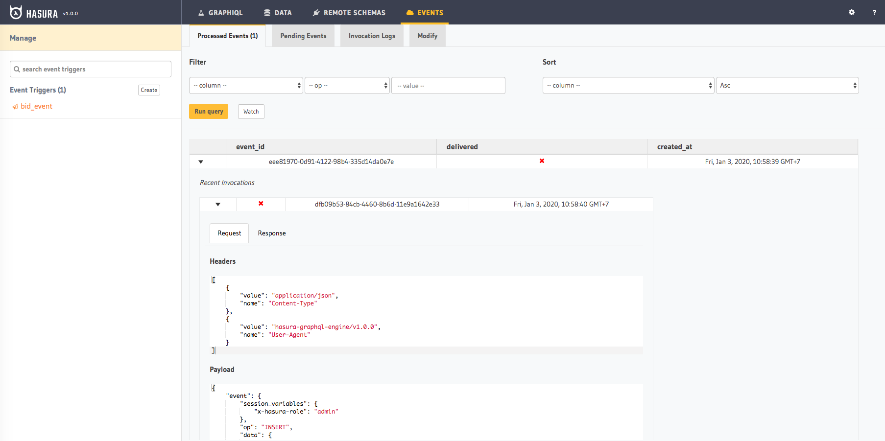Open the bid_event trigger link
The image size is (885, 441).
click(x=36, y=106)
